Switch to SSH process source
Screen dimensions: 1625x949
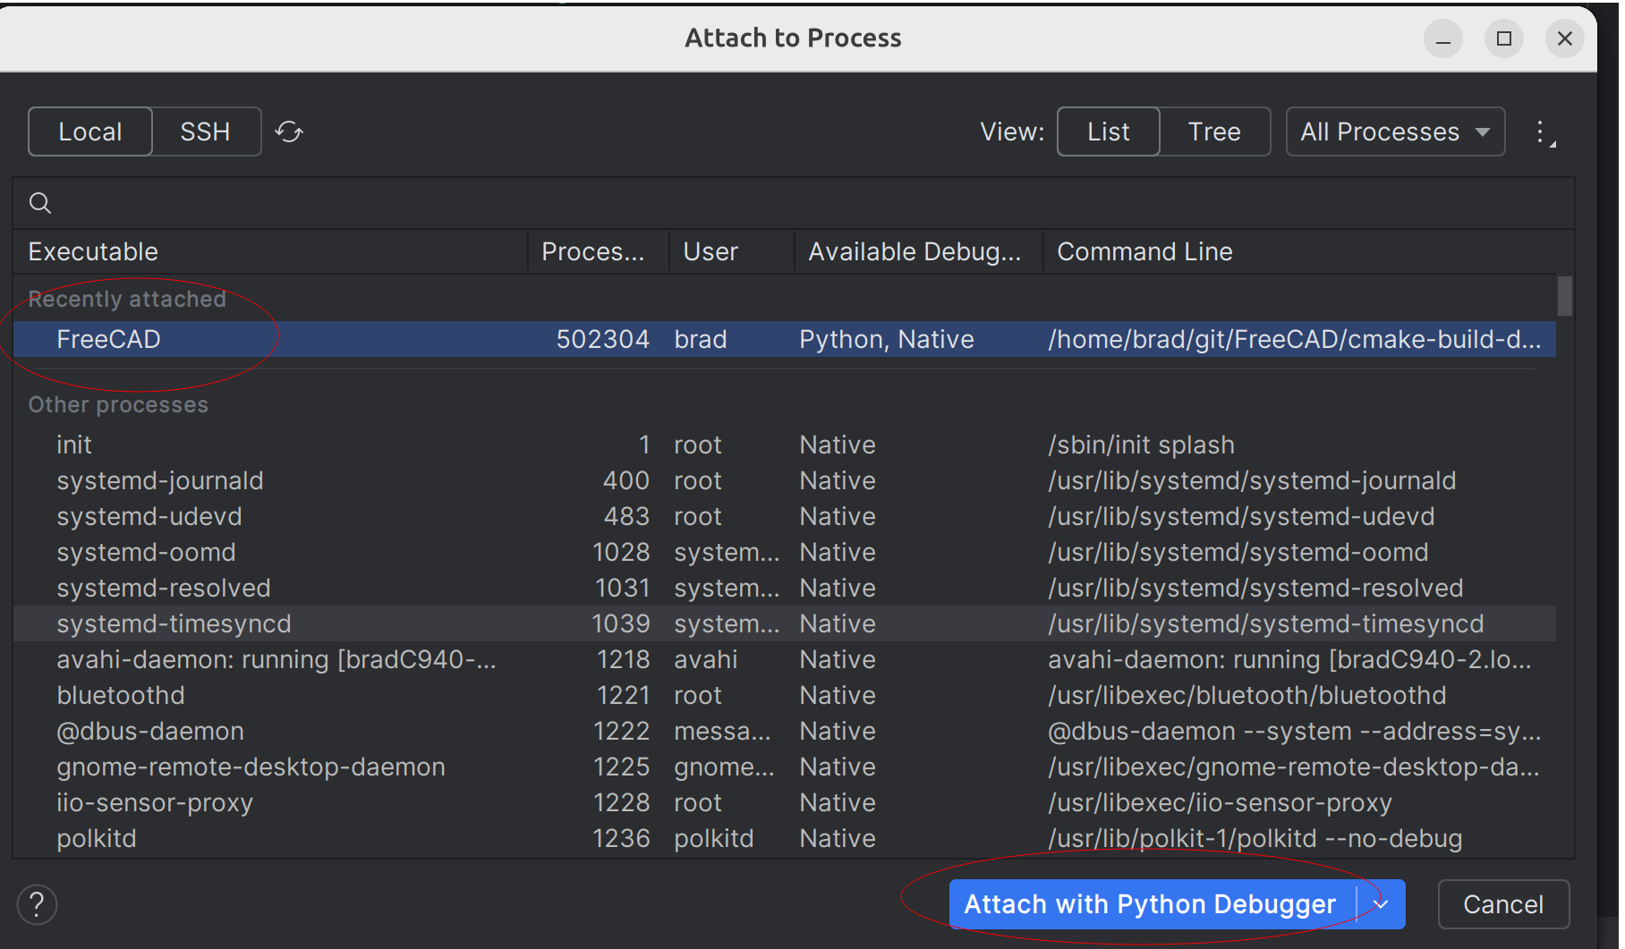[x=205, y=131]
